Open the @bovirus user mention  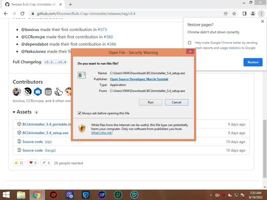[x=30, y=30]
